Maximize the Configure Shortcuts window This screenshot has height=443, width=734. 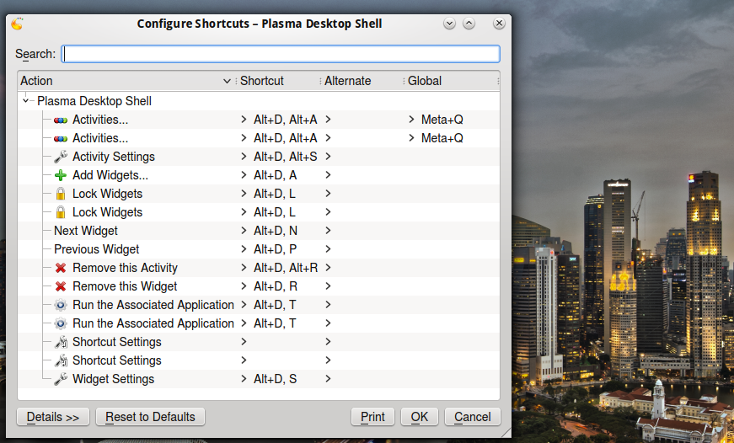[469, 24]
